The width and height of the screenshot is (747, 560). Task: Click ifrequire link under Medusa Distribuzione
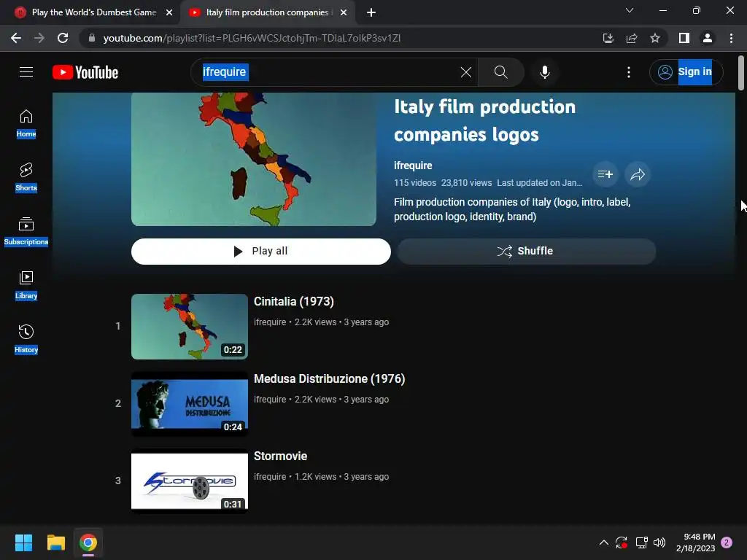[x=270, y=400]
